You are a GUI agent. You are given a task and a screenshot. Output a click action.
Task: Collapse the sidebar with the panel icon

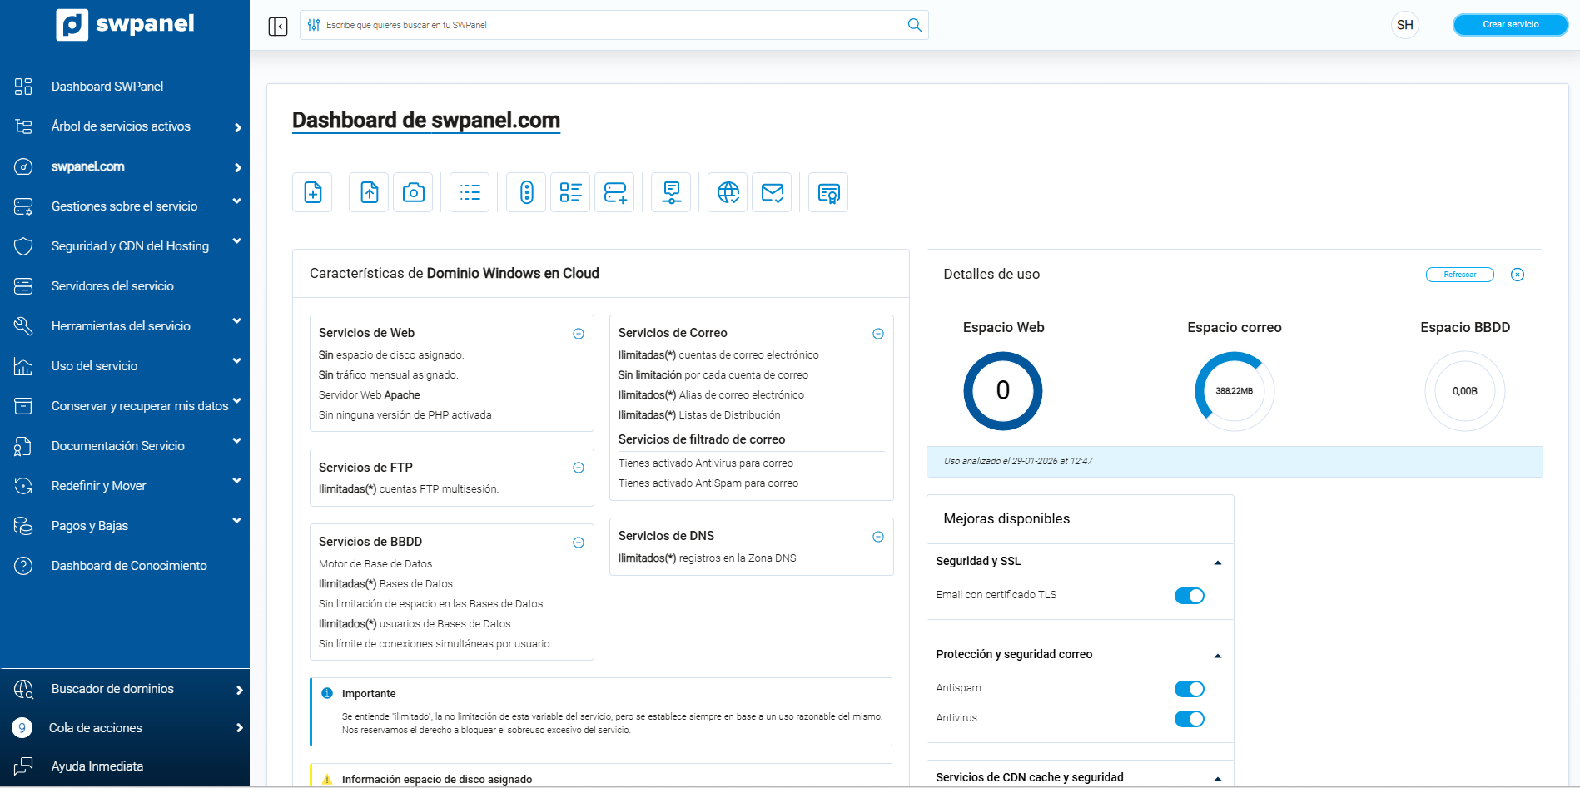coord(278,27)
